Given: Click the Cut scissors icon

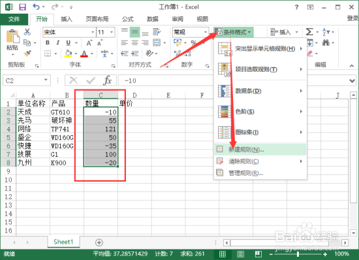Looking at the screenshot, I should pyautogui.click(x=27, y=32).
